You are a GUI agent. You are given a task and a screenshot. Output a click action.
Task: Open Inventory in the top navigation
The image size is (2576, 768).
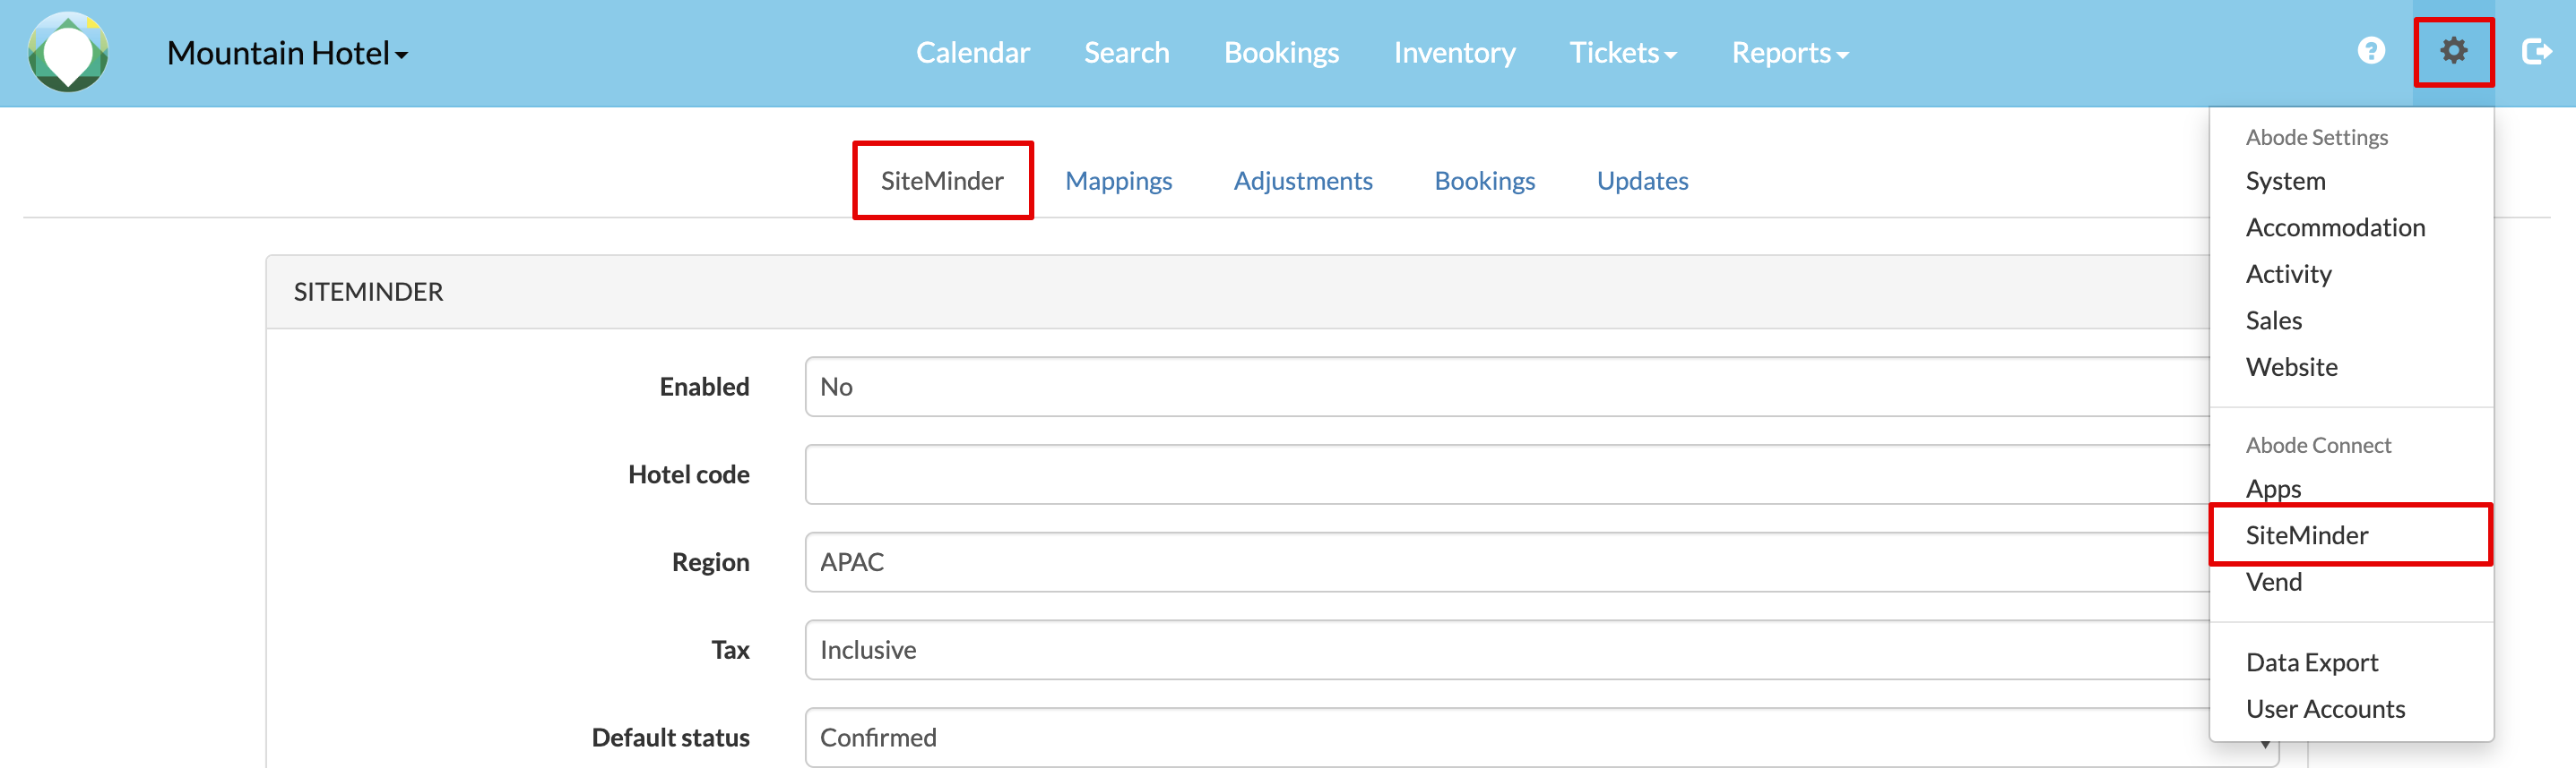point(1454,53)
